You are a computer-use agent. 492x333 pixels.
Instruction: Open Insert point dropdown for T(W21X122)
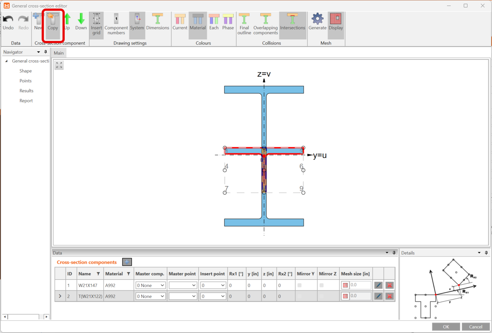(213, 296)
